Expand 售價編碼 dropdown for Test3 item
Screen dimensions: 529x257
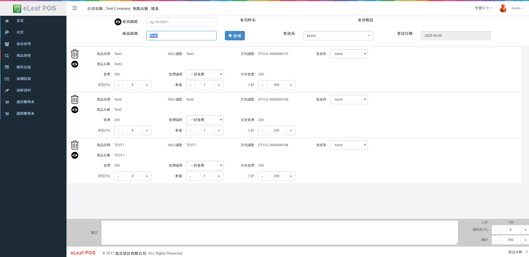click(205, 74)
